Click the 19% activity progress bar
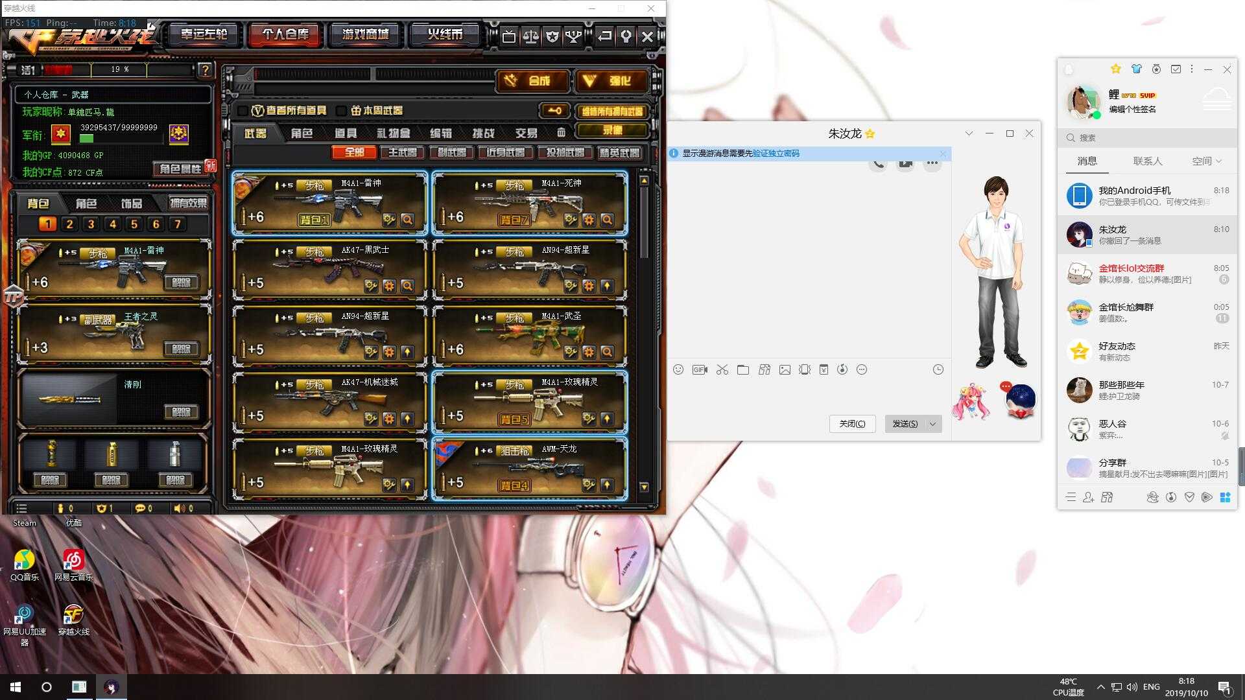 [x=120, y=69]
